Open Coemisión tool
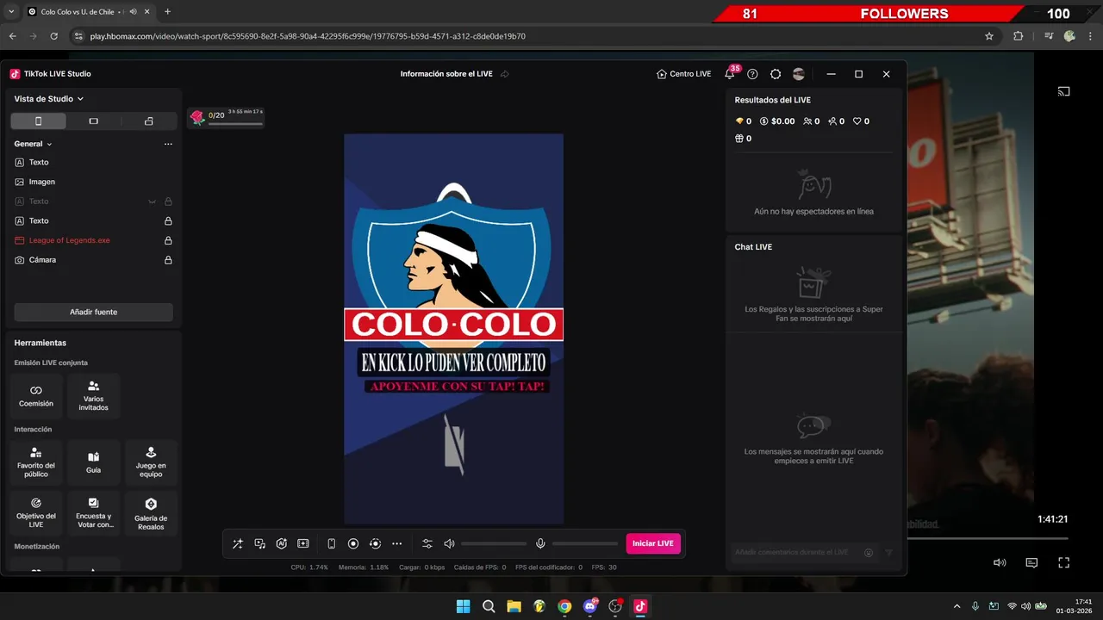 pyautogui.click(x=36, y=396)
